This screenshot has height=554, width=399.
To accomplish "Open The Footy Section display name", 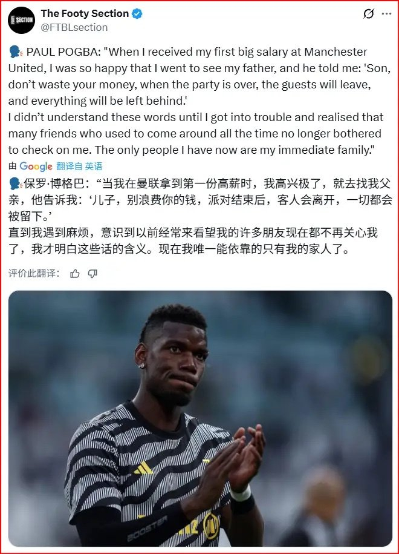I will click(x=85, y=13).
